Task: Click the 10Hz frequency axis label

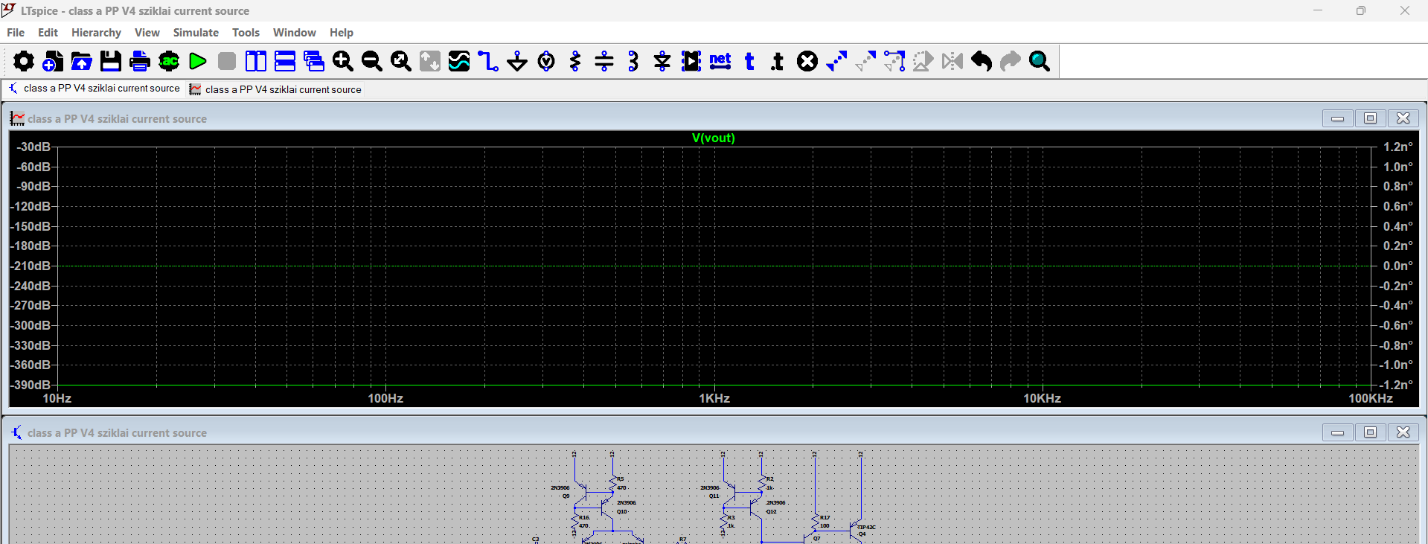Action: [57, 398]
